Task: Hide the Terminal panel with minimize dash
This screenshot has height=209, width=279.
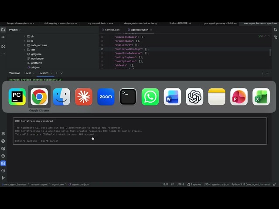Action: pyautogui.click(x=268, y=73)
